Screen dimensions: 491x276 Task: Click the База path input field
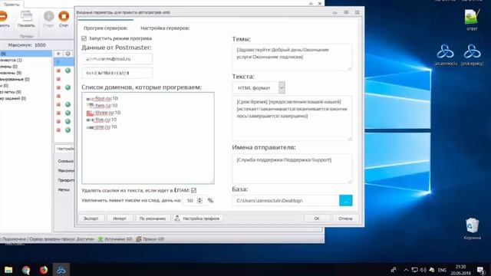tap(285, 201)
